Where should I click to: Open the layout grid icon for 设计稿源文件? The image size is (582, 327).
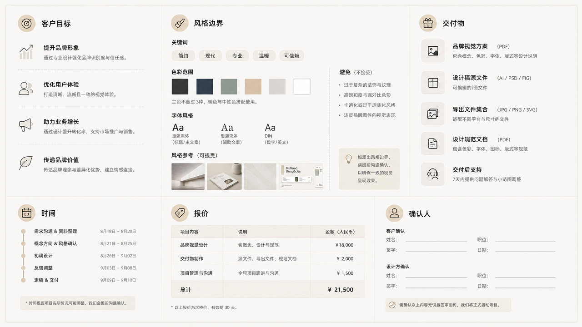pyautogui.click(x=433, y=83)
